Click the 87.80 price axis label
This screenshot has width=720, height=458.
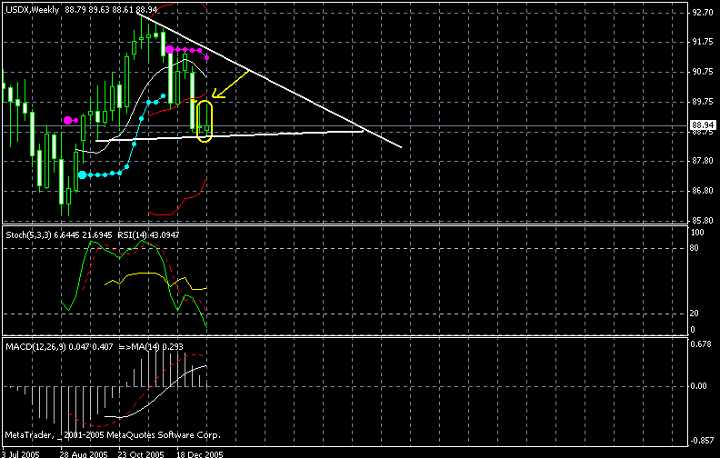(x=703, y=161)
